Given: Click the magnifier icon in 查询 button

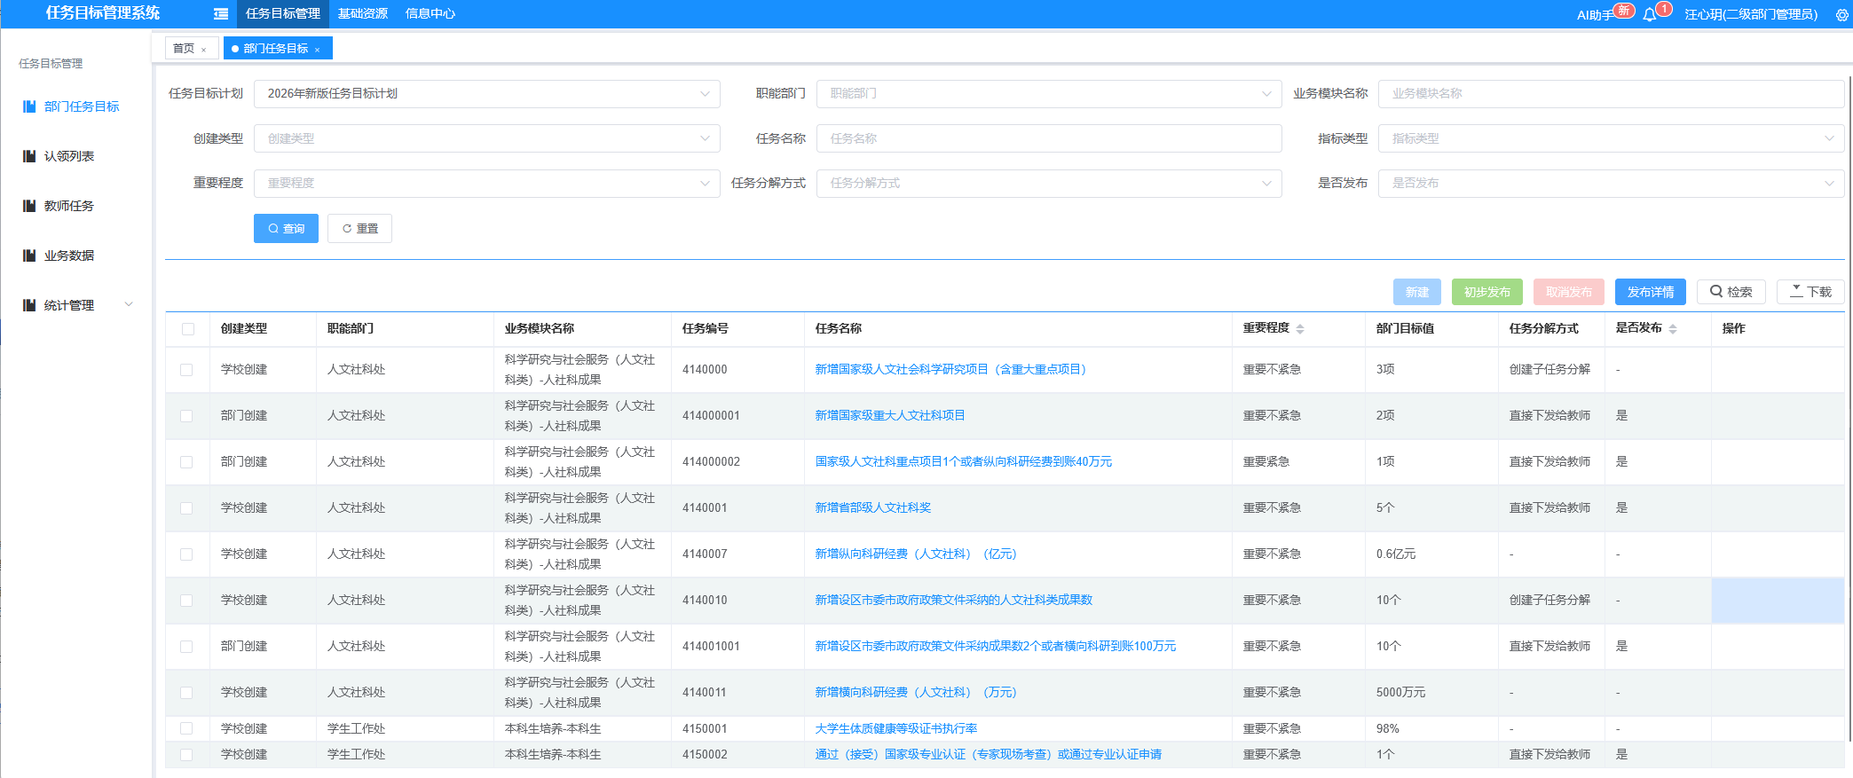Looking at the screenshot, I should point(273,229).
